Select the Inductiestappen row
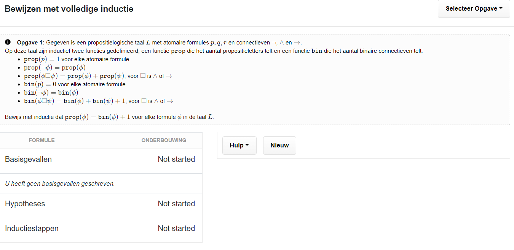 coord(32,228)
